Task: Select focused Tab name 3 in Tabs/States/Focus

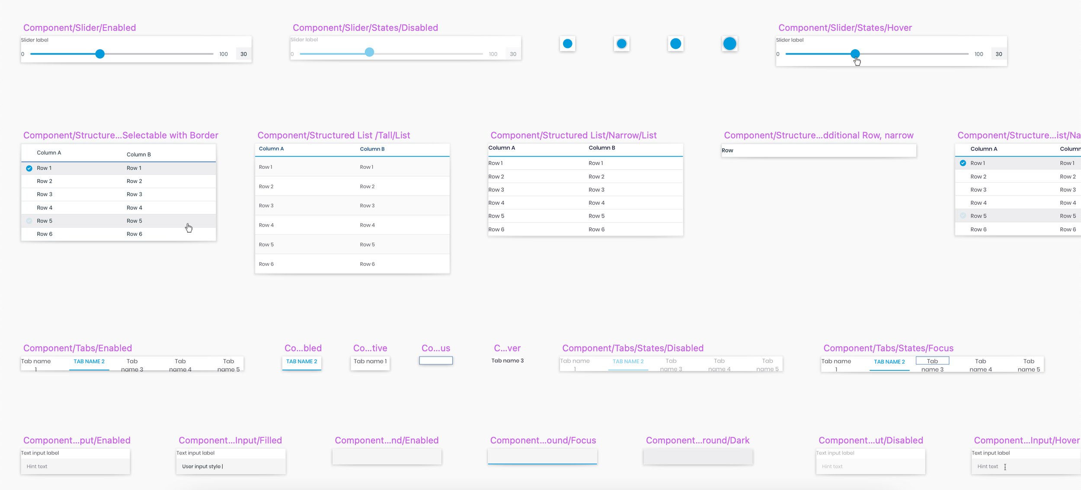Action: (932, 361)
